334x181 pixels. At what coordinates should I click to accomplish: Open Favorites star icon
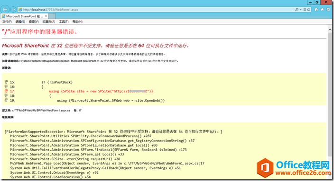point(322,10)
